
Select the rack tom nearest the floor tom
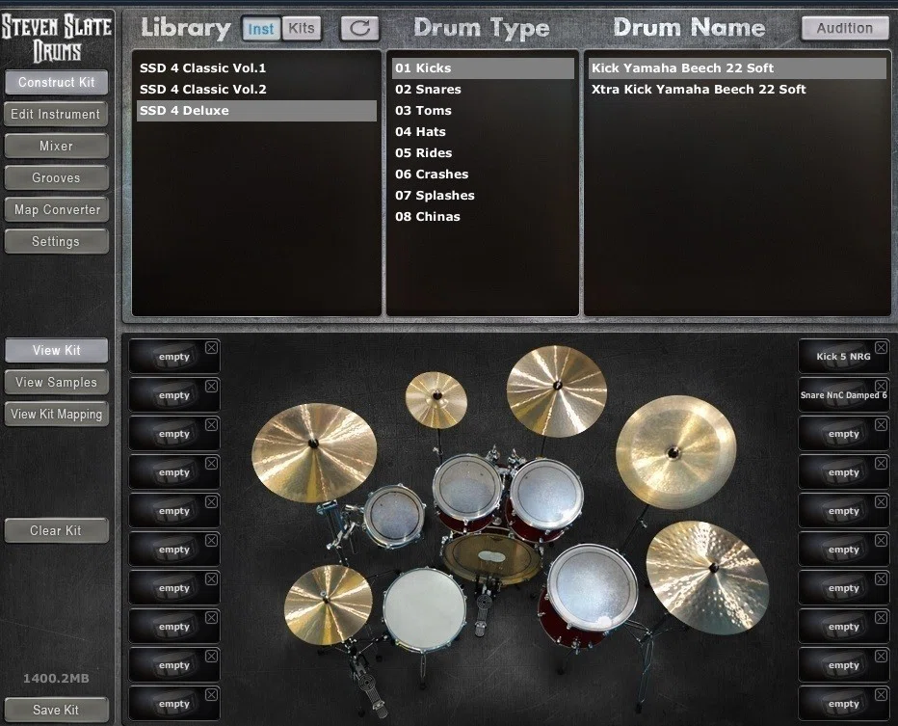546,495
